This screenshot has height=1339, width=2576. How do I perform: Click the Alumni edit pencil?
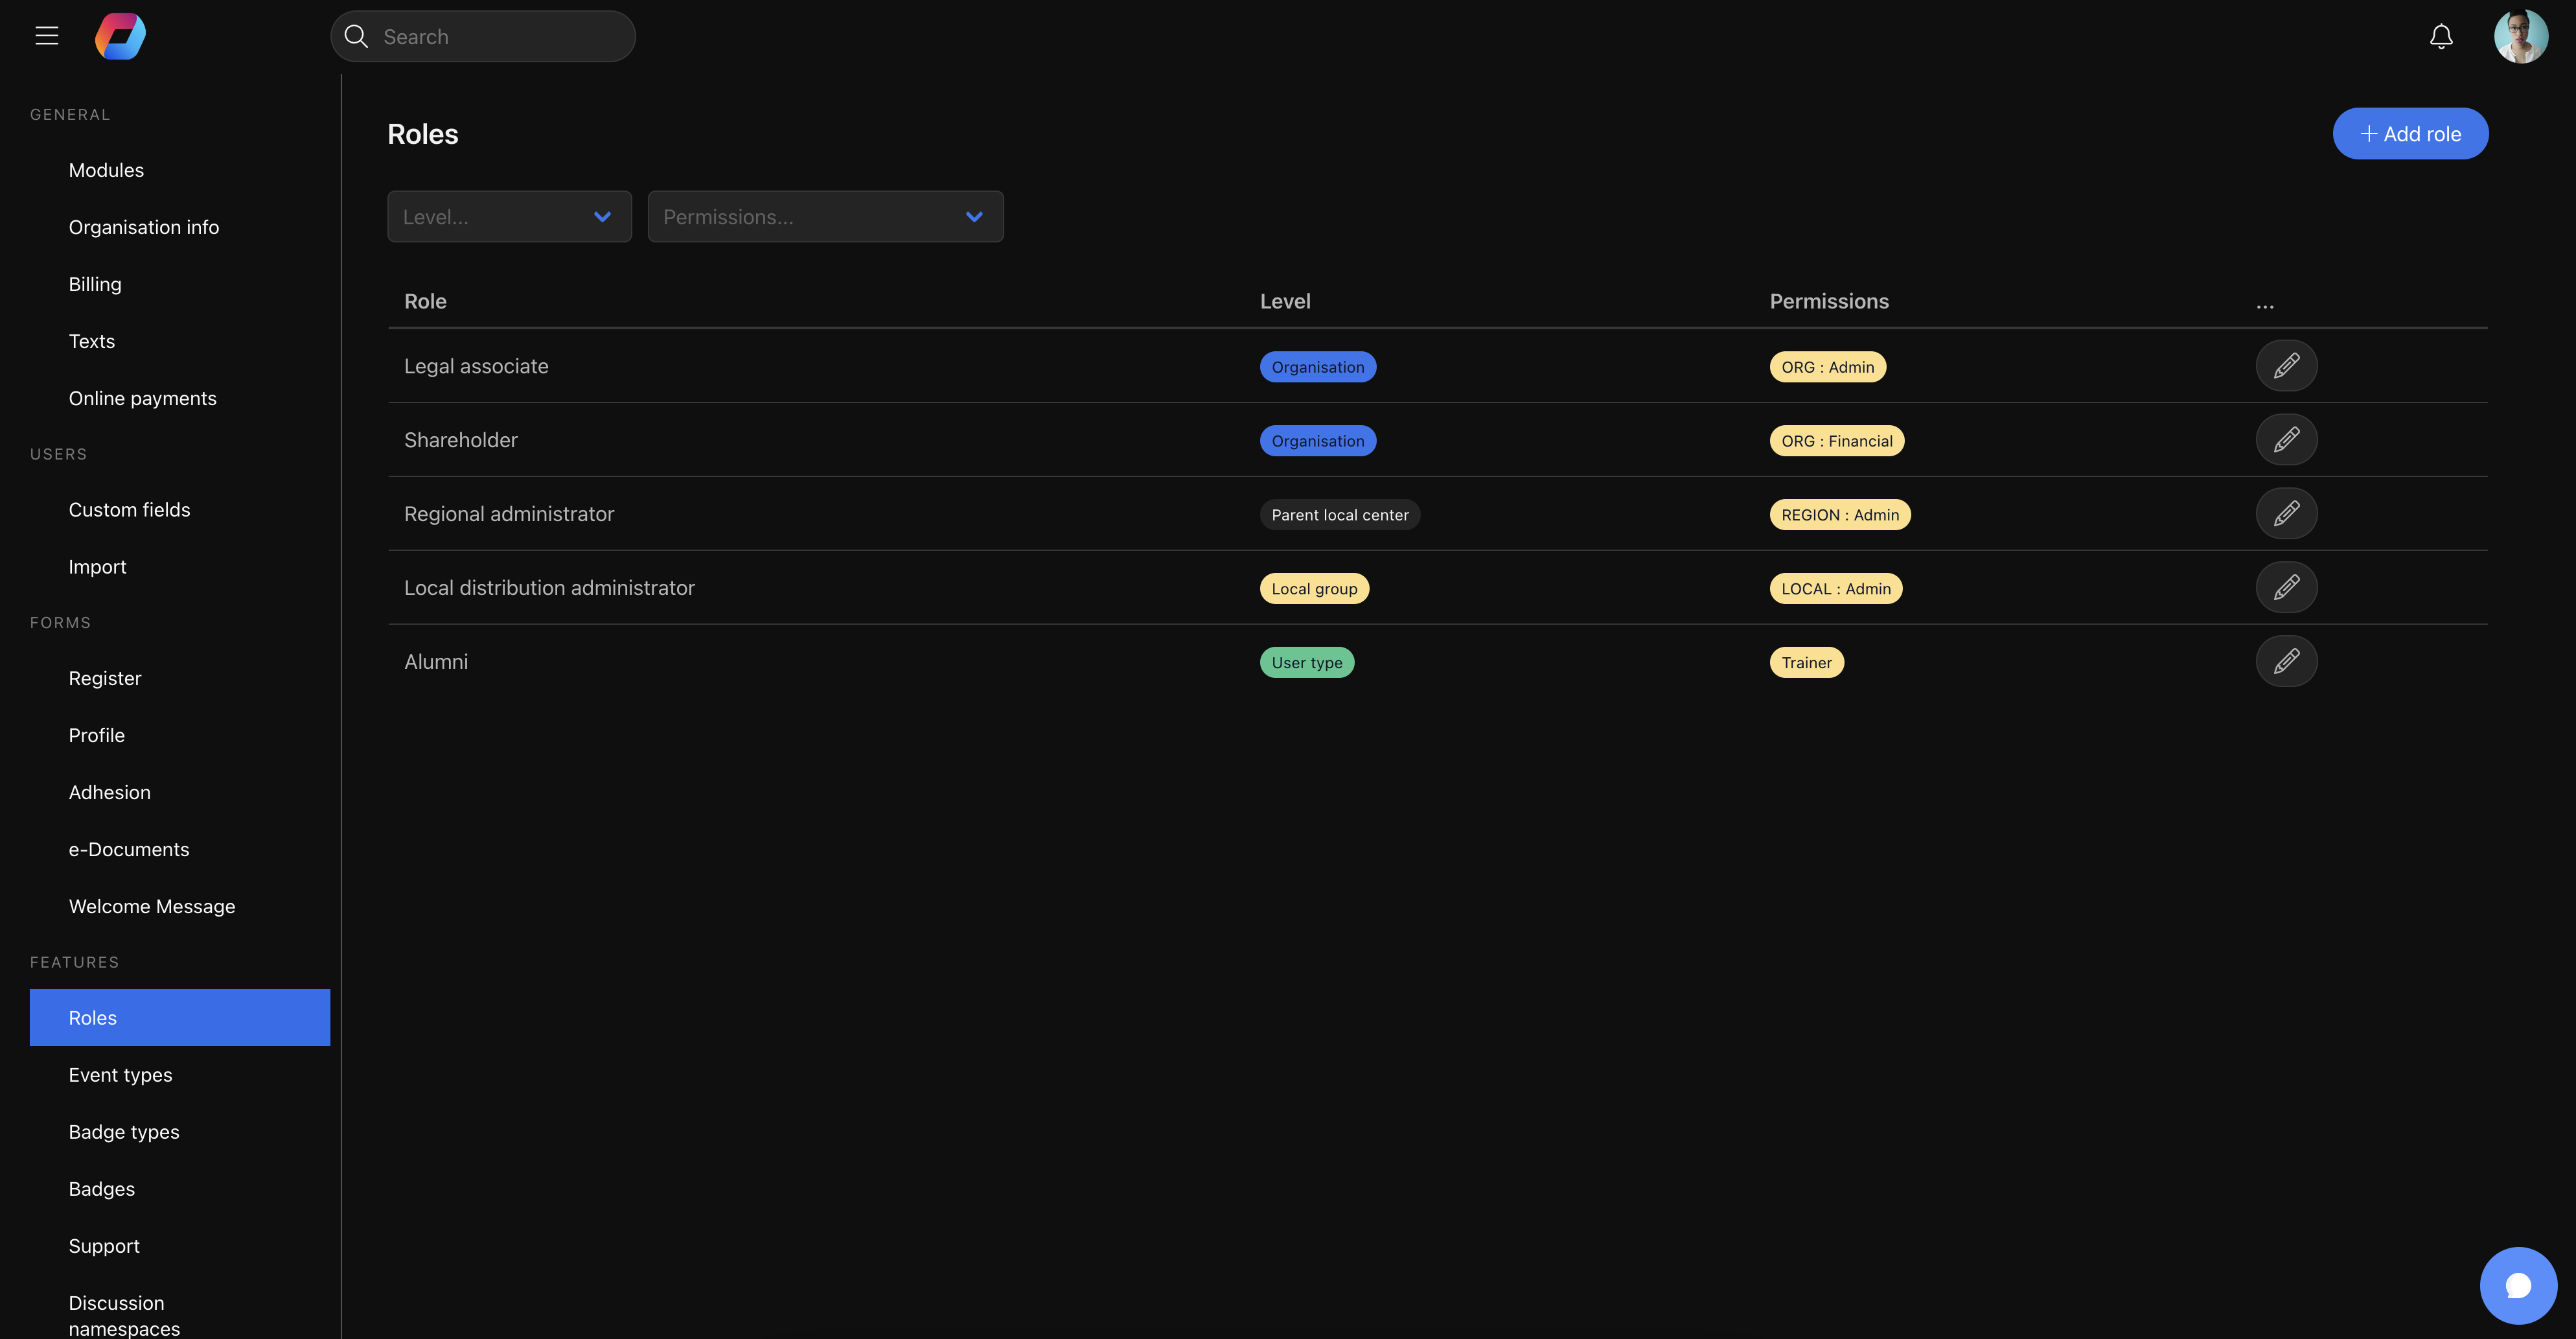click(x=2286, y=661)
